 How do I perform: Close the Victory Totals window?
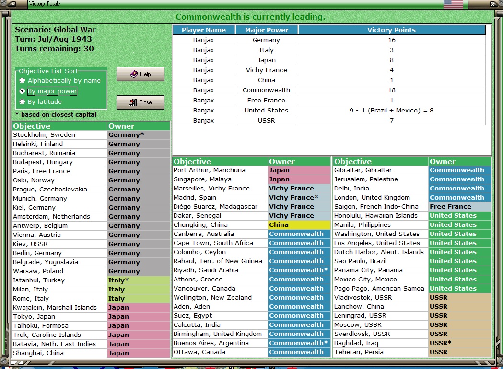pyautogui.click(x=140, y=102)
